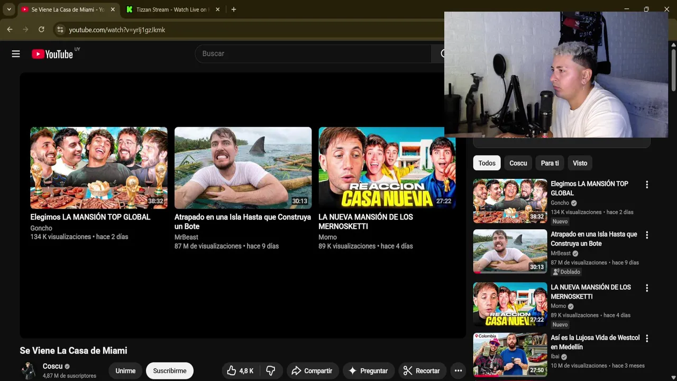Open the YouTube hamburger guide menu

tap(16, 54)
